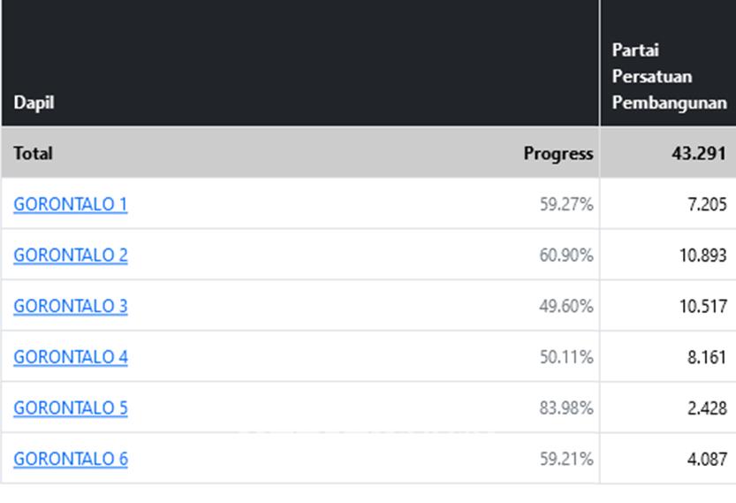This screenshot has height=503, width=736.
Task: Select the 49.60% progress cell
Action: coord(566,306)
